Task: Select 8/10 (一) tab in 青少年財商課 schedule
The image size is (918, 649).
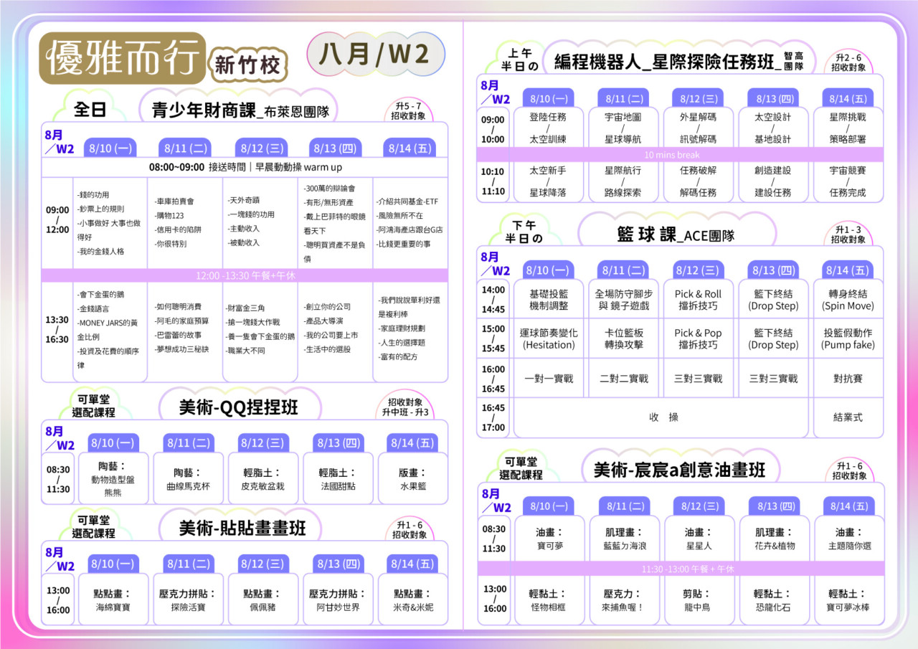Action: (110, 148)
